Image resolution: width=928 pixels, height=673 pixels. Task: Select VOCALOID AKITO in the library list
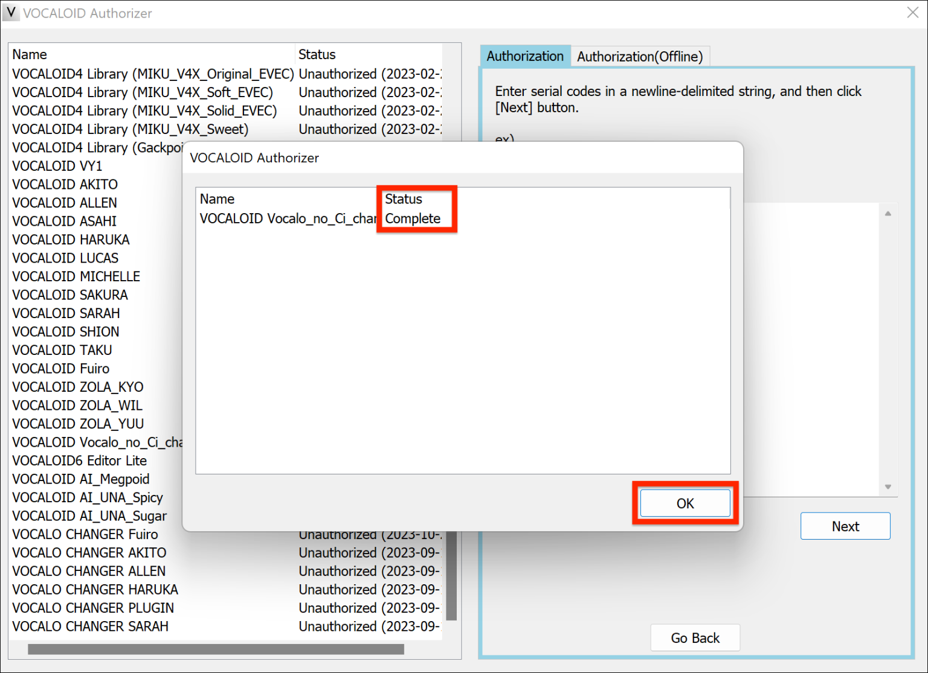point(65,184)
